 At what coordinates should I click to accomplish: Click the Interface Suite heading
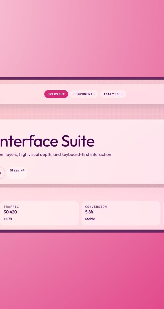click(x=47, y=141)
